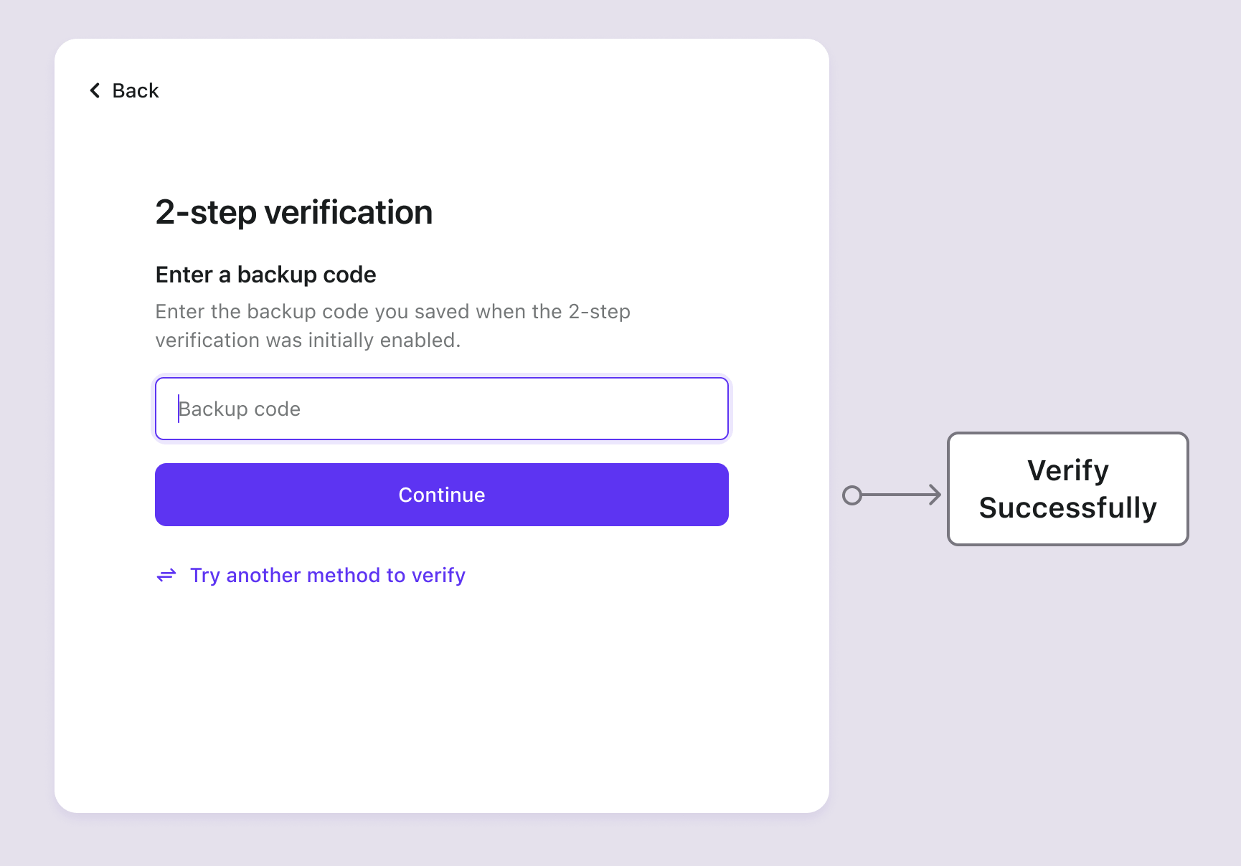Click the Verify Successfully outcome box

coord(1067,489)
